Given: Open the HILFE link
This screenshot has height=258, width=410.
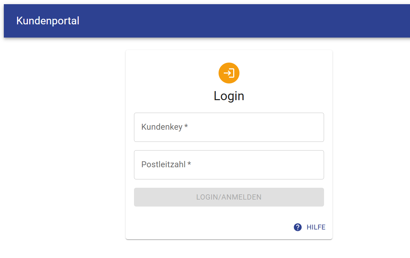Looking at the screenshot, I should coord(316,227).
